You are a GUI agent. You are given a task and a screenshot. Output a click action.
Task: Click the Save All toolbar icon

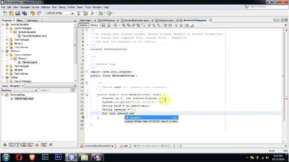24,13
